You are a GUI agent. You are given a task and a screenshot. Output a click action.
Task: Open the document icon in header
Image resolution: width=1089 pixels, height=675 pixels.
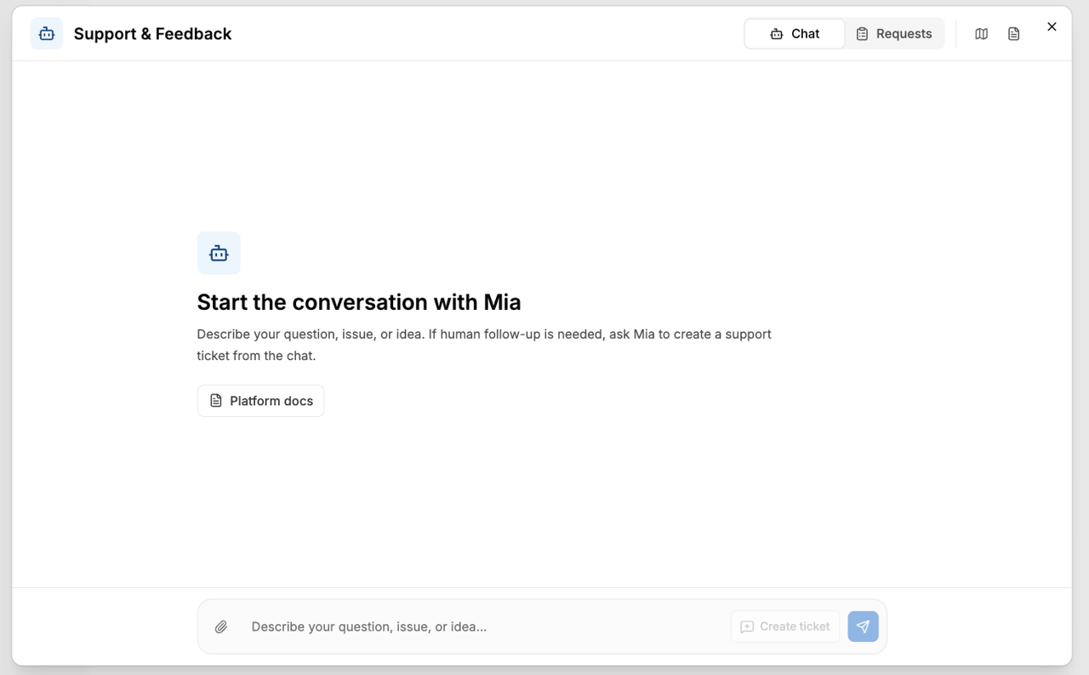coord(1013,34)
